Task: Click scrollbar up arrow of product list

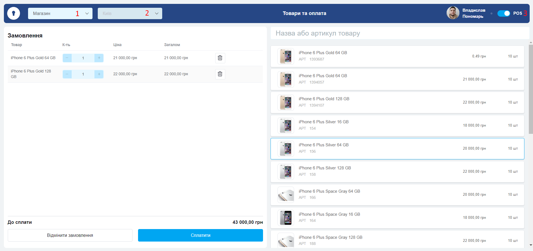Action: [x=531, y=43]
